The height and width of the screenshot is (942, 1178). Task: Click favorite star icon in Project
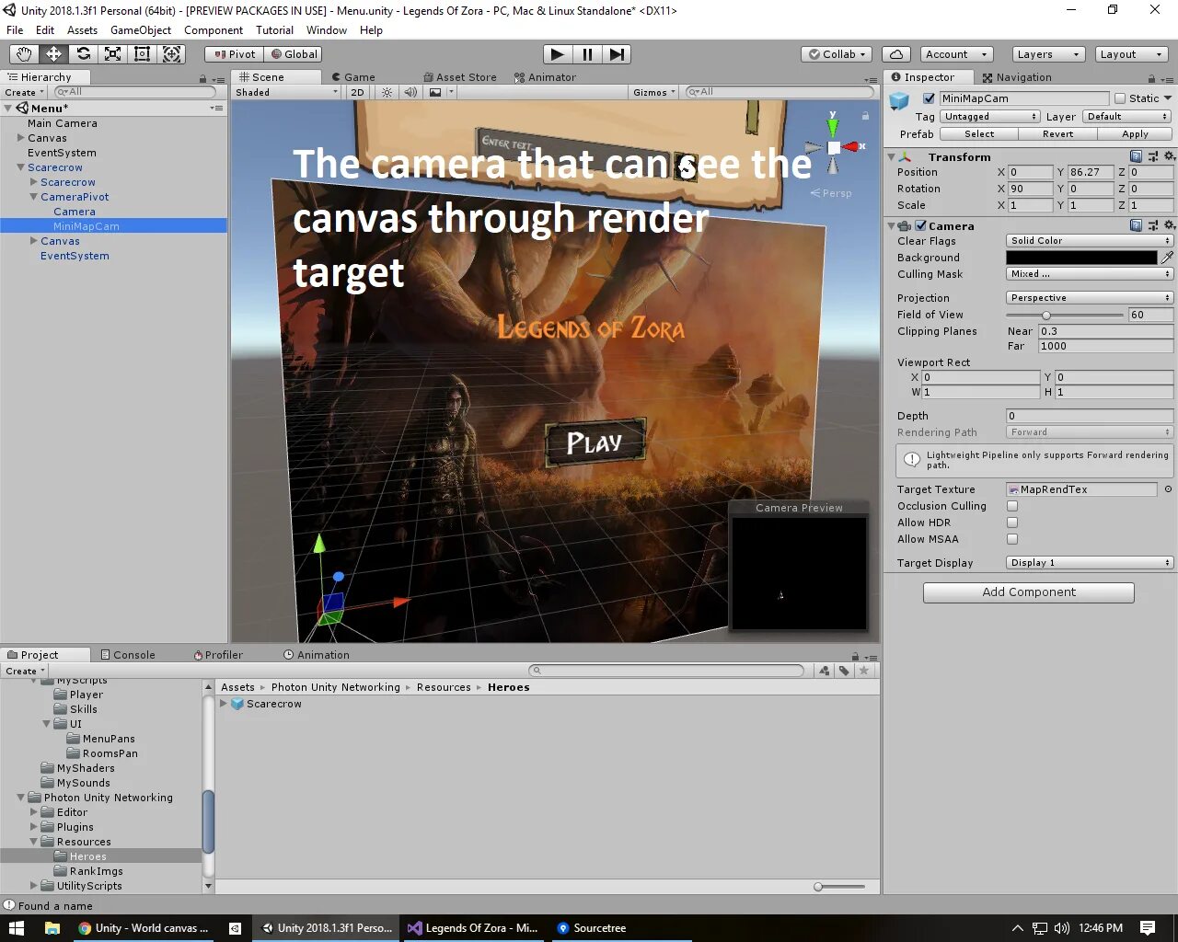coord(863,671)
